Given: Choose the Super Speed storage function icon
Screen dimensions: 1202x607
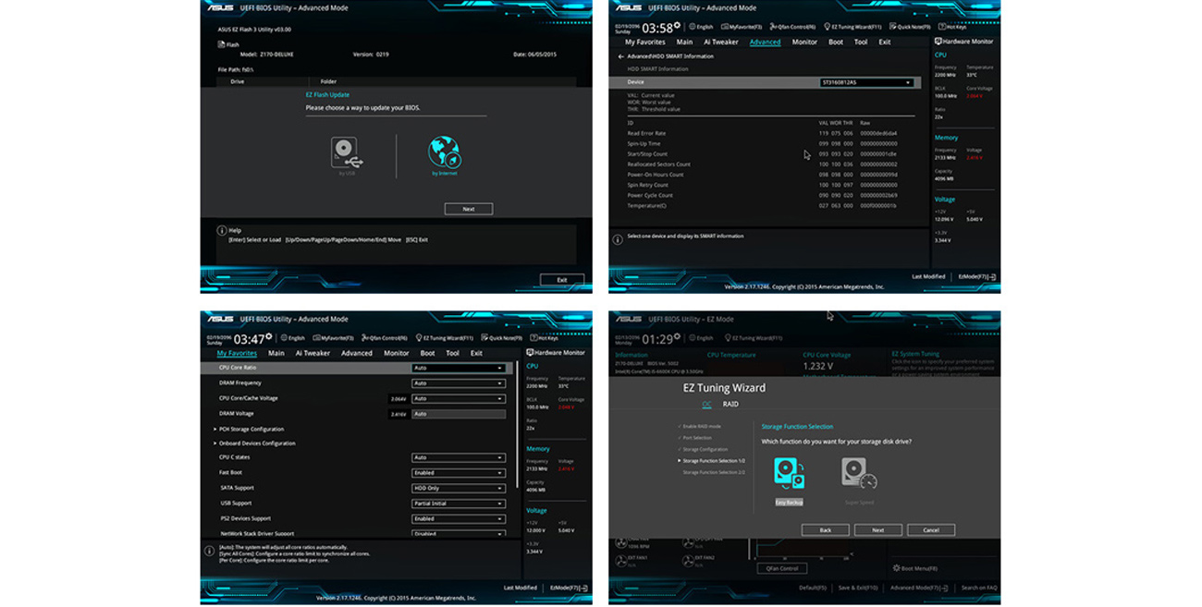Looking at the screenshot, I should 859,473.
